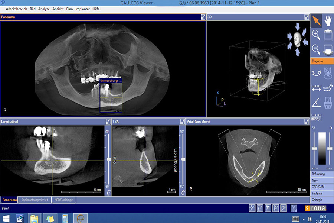Switch to the MPR/Radiologie tab

point(64,200)
